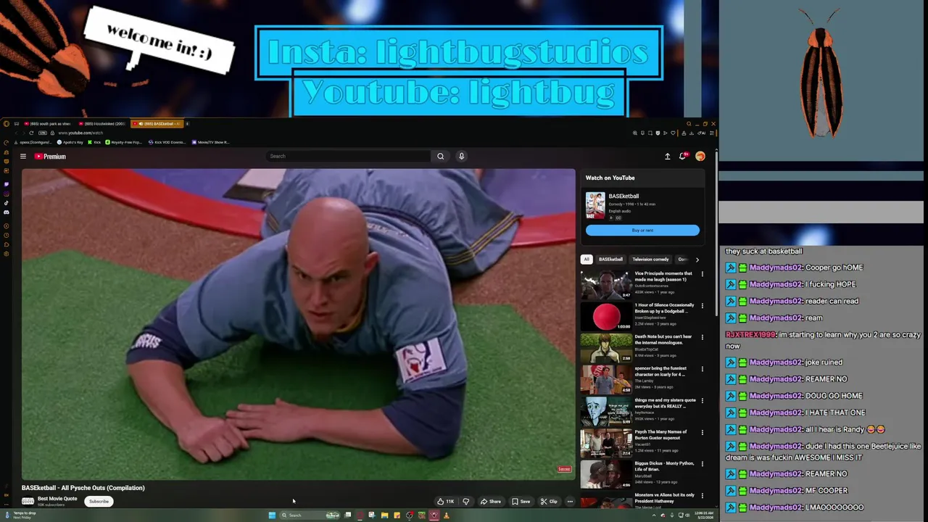This screenshot has width=928, height=522.
Task: Open options for spencer iCarly suggestion
Action: (x=702, y=369)
